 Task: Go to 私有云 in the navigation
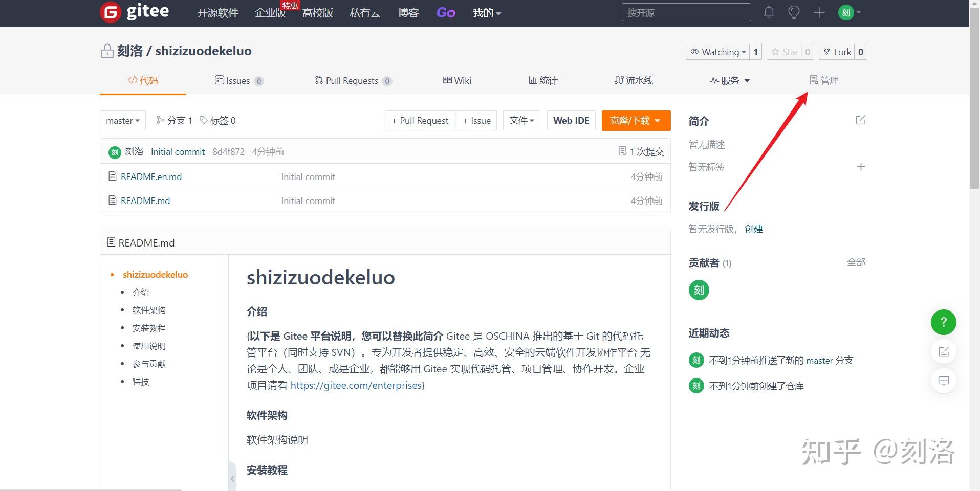pos(365,13)
